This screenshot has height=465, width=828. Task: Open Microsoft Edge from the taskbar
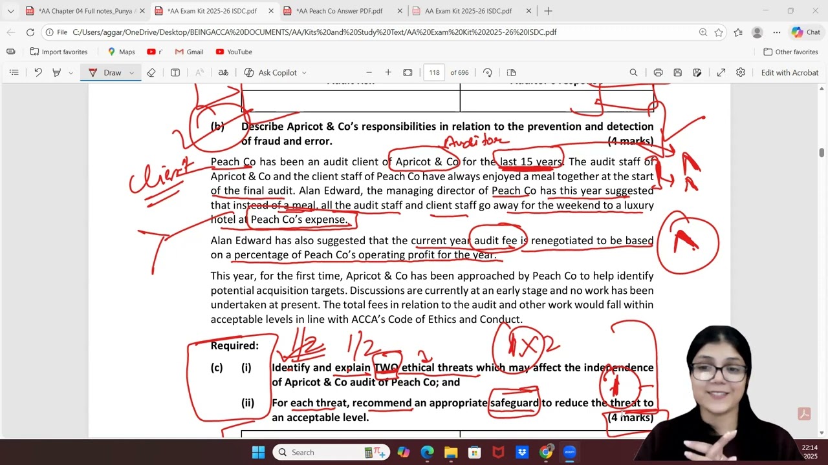[x=427, y=452]
